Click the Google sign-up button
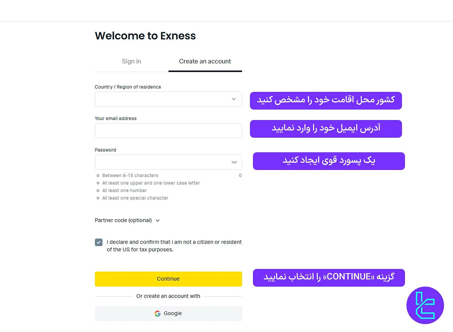Screen dimensions: 453x332 168,313
